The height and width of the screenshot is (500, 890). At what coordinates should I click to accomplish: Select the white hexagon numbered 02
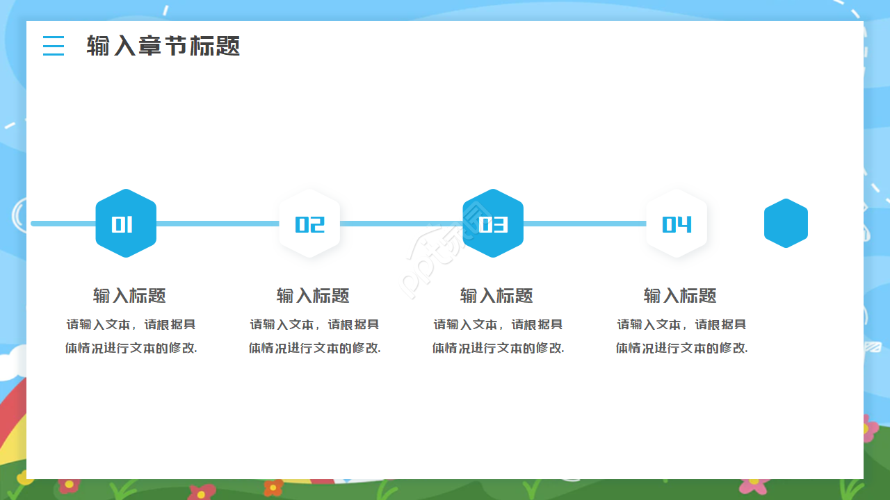pos(309,224)
